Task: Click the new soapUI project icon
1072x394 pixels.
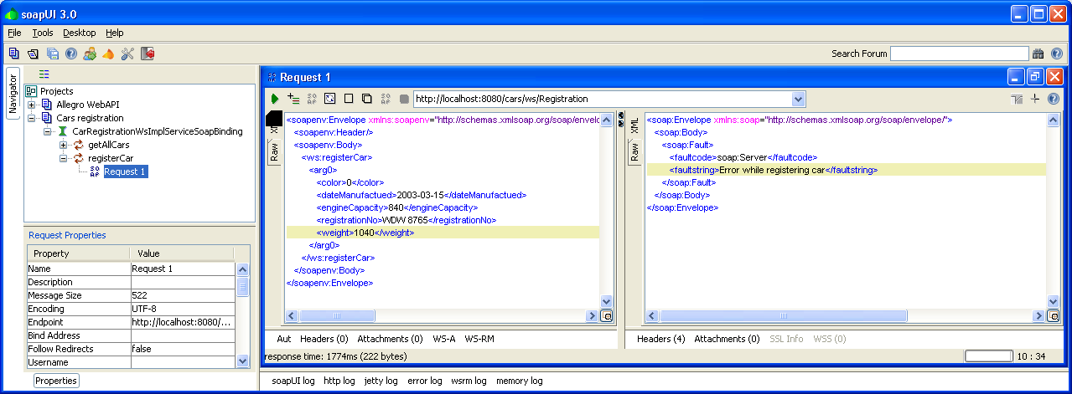Action: [x=14, y=54]
